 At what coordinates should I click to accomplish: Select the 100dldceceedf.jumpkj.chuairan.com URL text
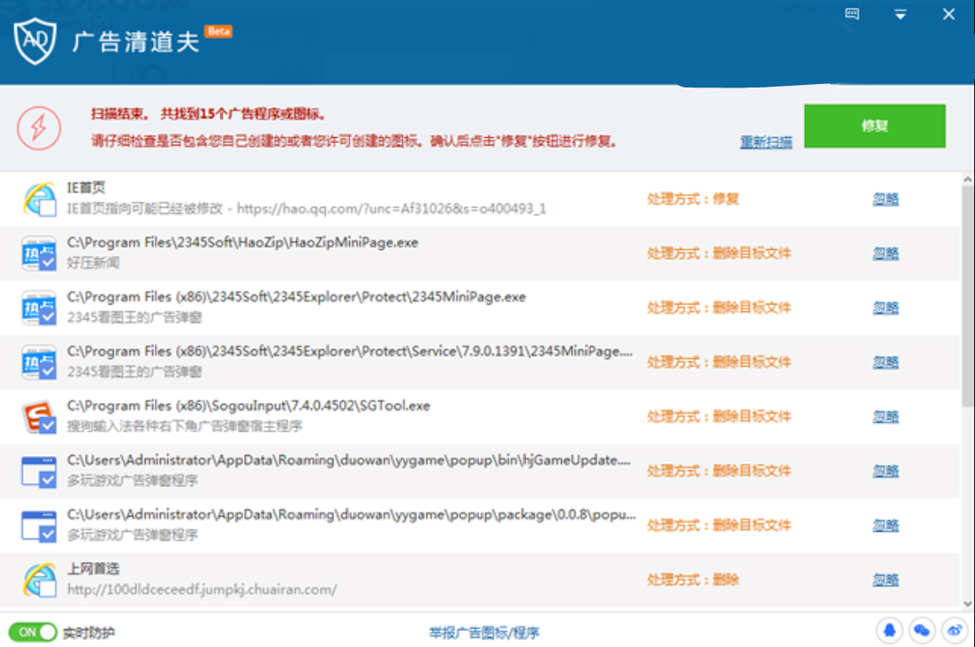click(202, 589)
